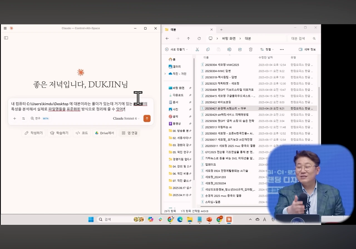356x249 pixels.
Task: Show hidden system tray icons
Action: [250, 219]
